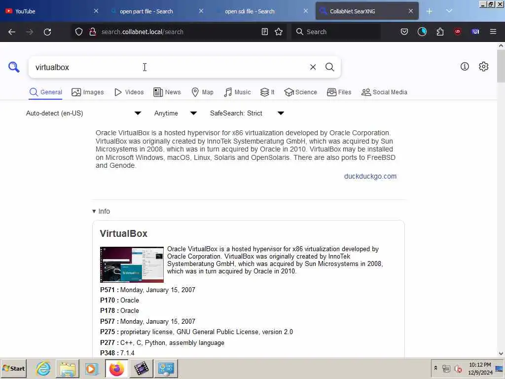Select the News search category
This screenshot has width=505, height=379.
[167, 92]
